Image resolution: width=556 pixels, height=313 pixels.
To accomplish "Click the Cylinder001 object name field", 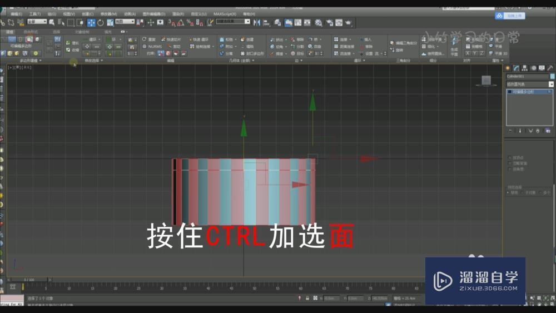I will point(527,76).
